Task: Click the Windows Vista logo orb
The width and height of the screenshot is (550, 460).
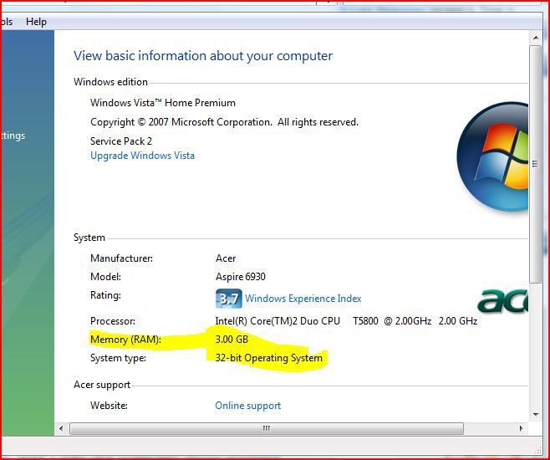Action: 493,157
